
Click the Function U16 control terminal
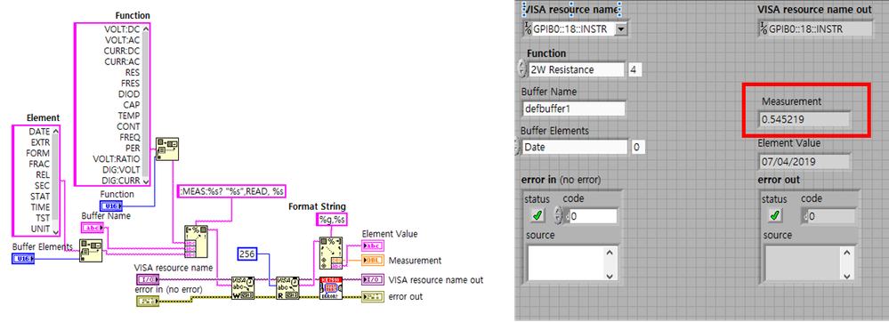click(x=111, y=205)
